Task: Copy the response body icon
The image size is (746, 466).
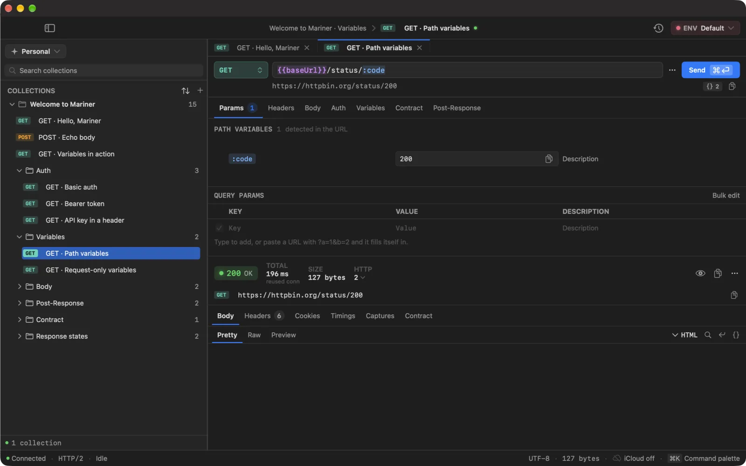Action: 718,273
